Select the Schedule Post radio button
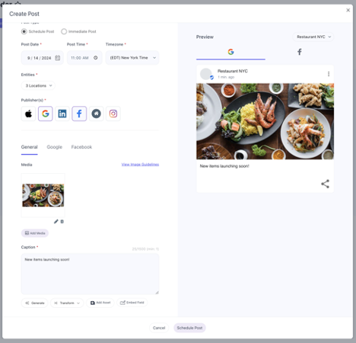 coord(24,31)
